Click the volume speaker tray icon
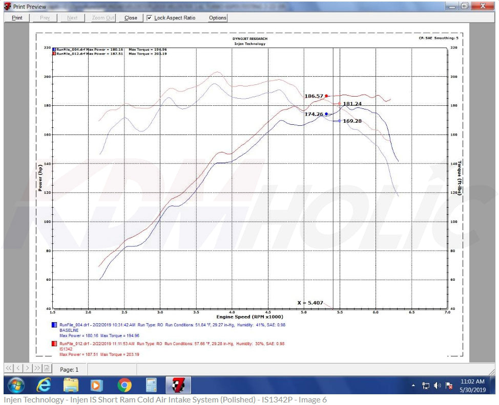Screen dimensions: 499x405 click(x=437, y=385)
